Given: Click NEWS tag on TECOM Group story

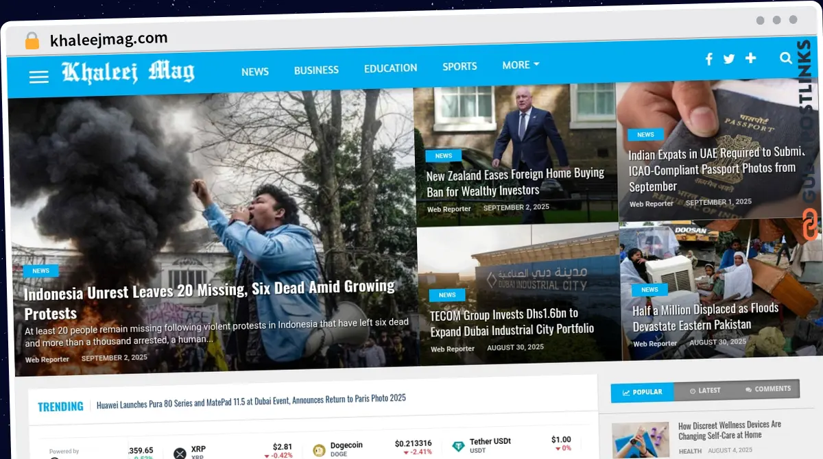Looking at the screenshot, I should (x=447, y=295).
